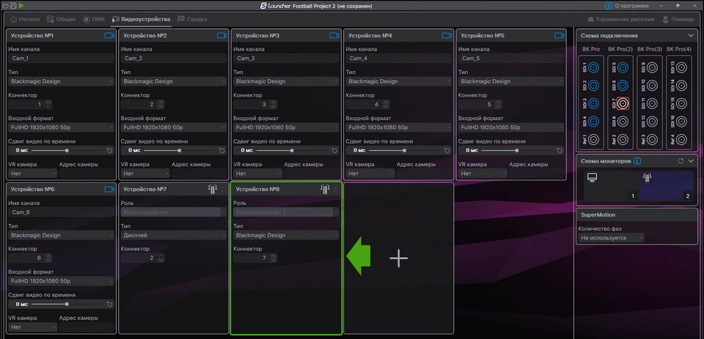Click the plus icon to add a device
Screen dimensions: 704x339
pos(398,257)
